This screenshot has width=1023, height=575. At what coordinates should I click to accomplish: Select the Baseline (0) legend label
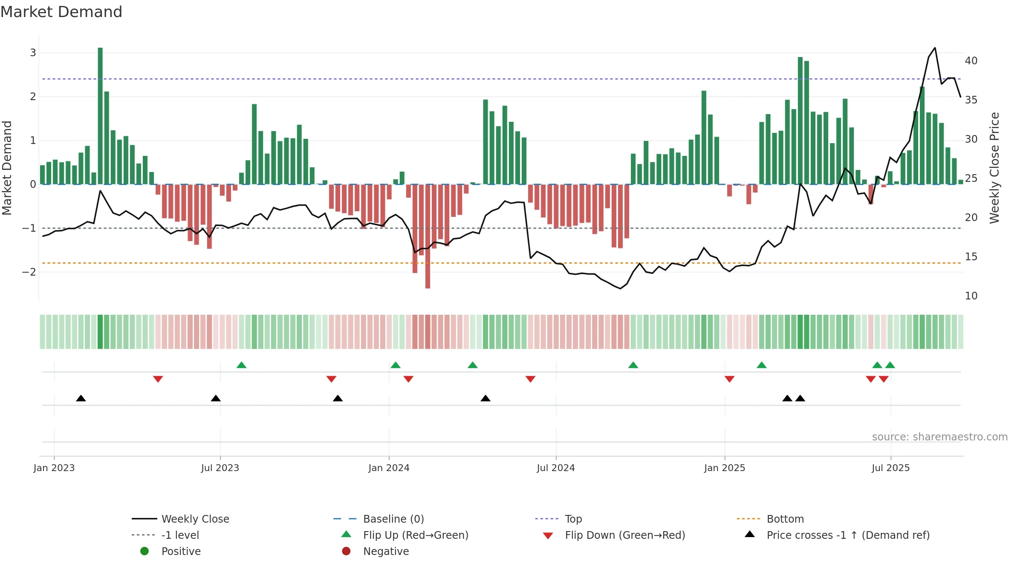(393, 519)
